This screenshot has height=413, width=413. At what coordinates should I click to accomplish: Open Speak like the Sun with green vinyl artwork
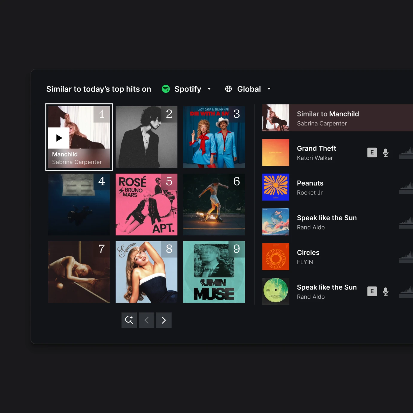(338, 291)
